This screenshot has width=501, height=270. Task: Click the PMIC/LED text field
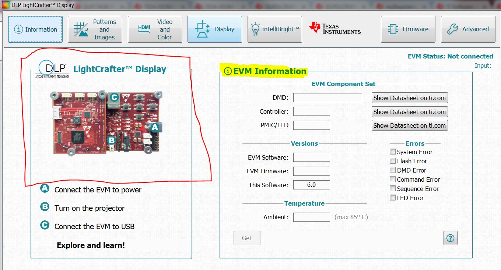pyautogui.click(x=312, y=125)
